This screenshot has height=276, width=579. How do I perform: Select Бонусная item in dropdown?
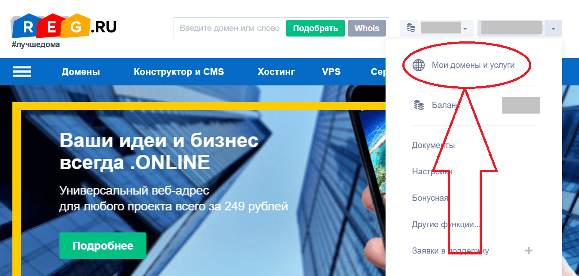point(430,198)
